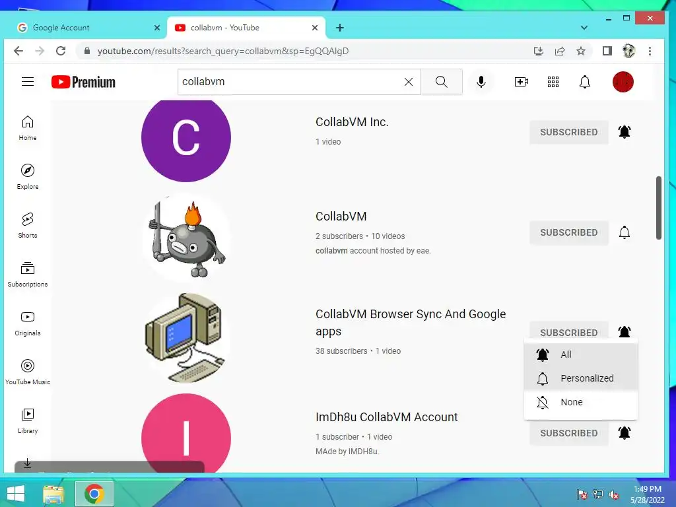Click the pink I channel avatar

pyautogui.click(x=186, y=433)
